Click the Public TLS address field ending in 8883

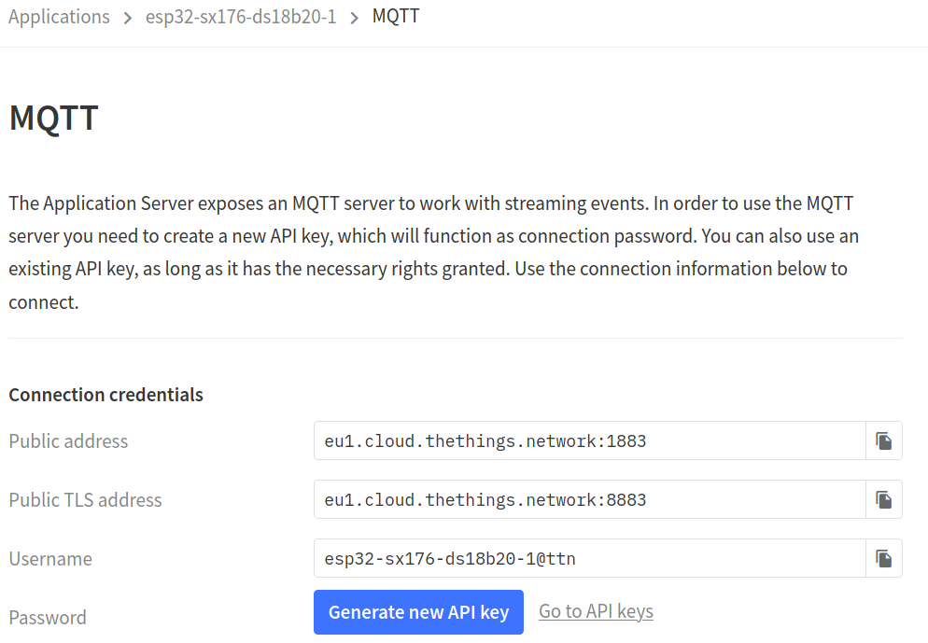[x=589, y=500]
